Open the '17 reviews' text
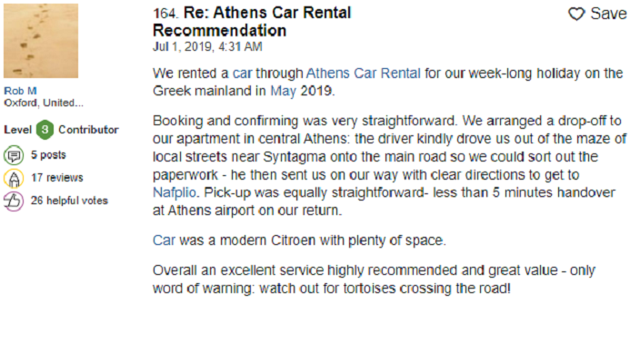The height and width of the screenshot is (363, 640). point(57,178)
